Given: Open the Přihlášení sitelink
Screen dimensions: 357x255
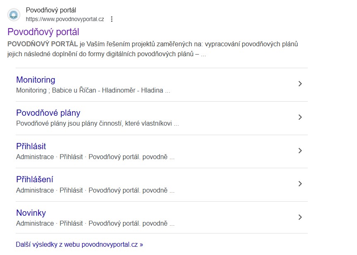Looking at the screenshot, I should (35, 179).
